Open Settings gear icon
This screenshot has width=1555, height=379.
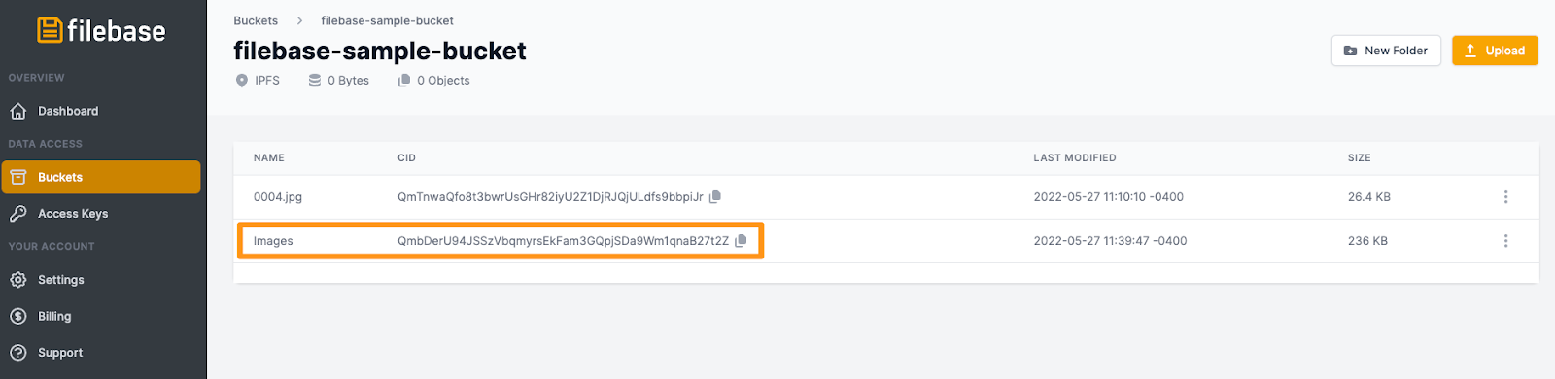point(18,280)
